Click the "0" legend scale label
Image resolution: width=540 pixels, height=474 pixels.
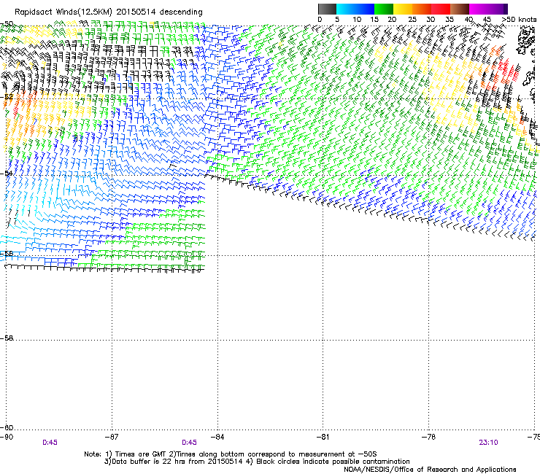pyautogui.click(x=320, y=20)
